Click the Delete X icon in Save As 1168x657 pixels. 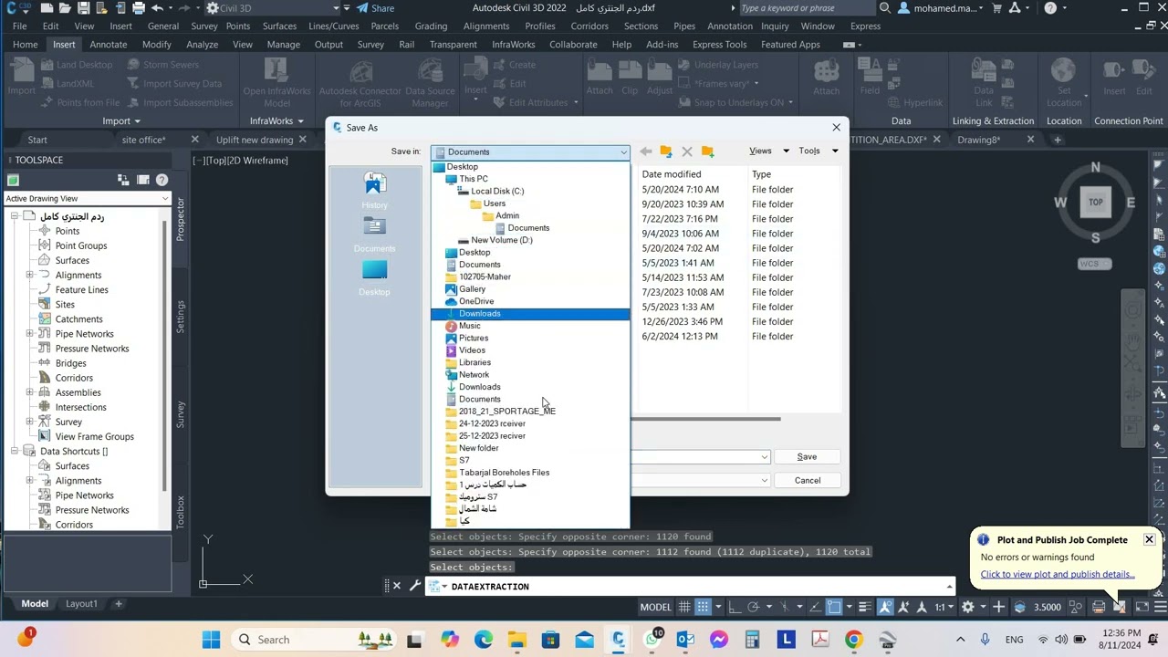coord(687,151)
